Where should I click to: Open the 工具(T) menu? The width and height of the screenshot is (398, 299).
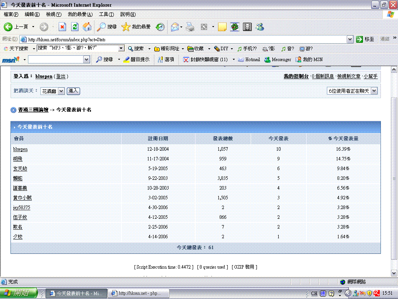pyautogui.click(x=106, y=14)
